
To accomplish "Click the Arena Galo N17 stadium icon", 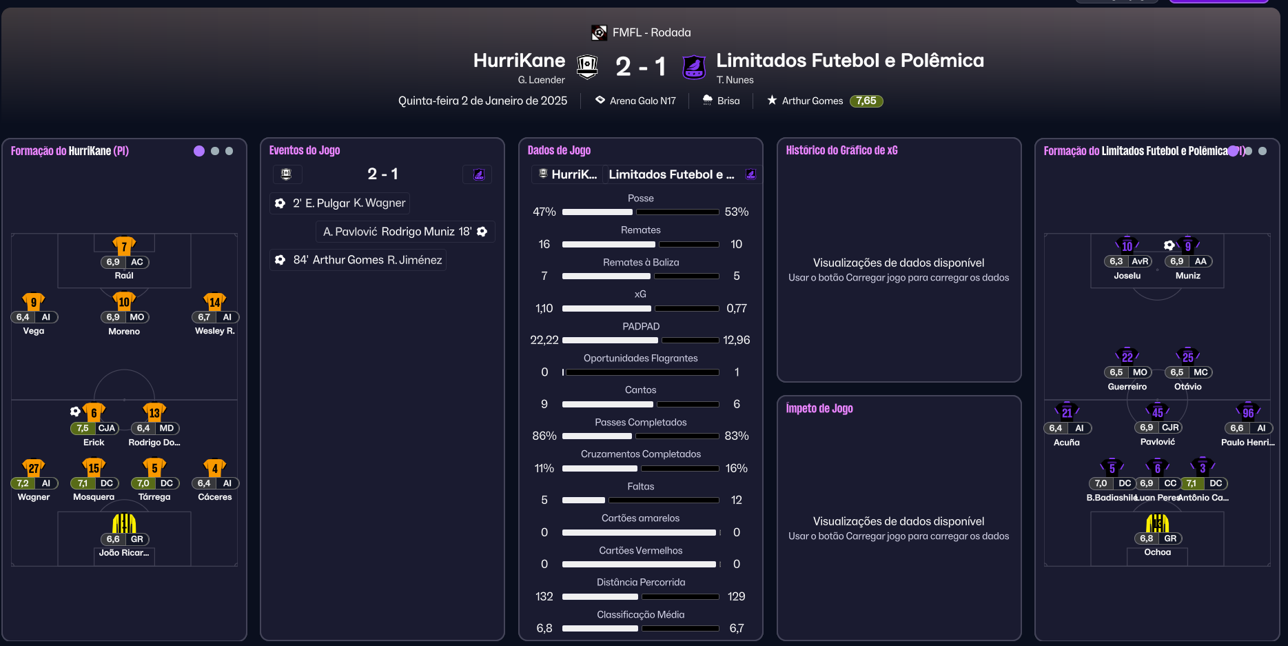I will pos(600,100).
